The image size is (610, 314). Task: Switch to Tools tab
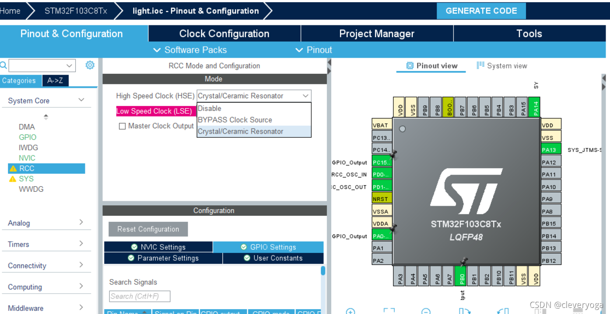(x=529, y=34)
